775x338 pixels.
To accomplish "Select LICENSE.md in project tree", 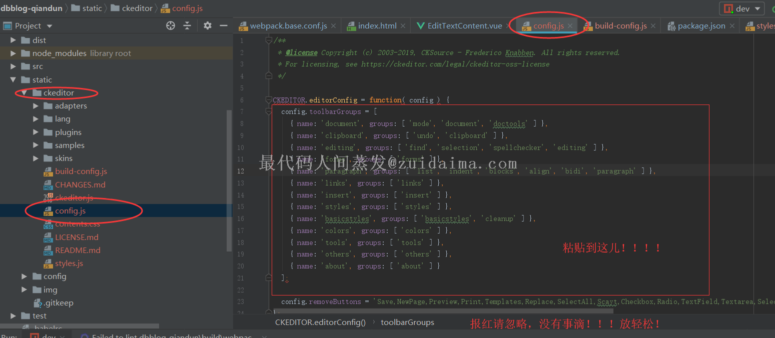I will pyautogui.click(x=77, y=237).
